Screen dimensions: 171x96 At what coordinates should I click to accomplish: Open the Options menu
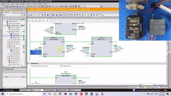pos(29,4)
